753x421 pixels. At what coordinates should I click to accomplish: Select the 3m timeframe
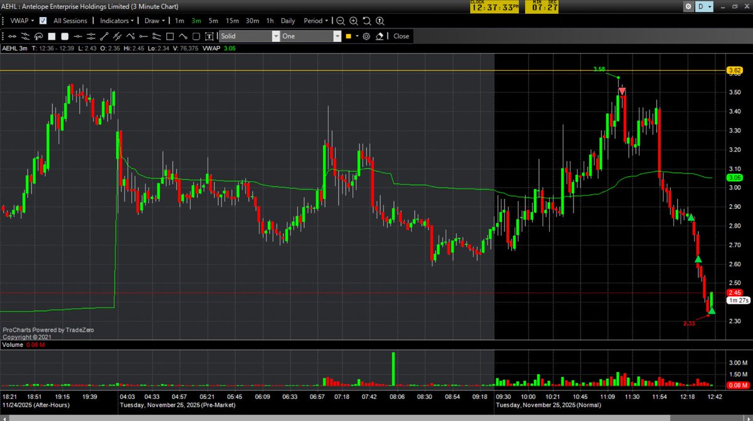196,21
